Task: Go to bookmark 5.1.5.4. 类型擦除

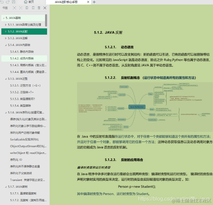Action: click(20, 106)
